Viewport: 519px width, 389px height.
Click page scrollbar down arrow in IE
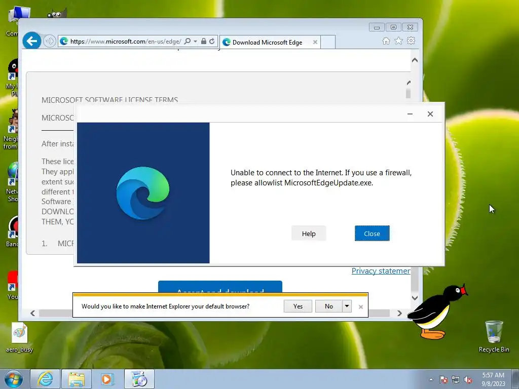pos(415,298)
